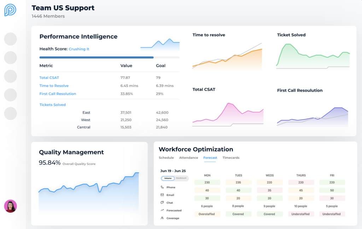Screen dimensions: 362x229
Task: Switch toggle to Headcount view
Action: tap(181, 178)
